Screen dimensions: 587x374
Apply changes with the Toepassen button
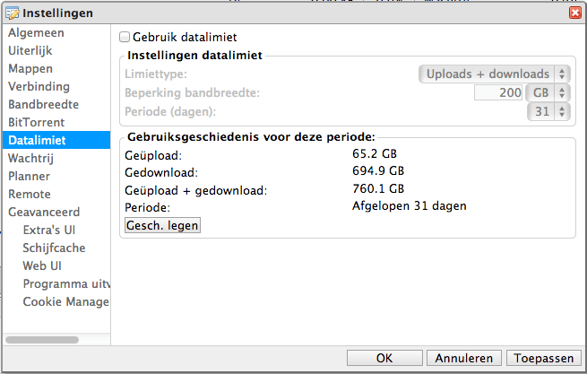click(x=541, y=358)
